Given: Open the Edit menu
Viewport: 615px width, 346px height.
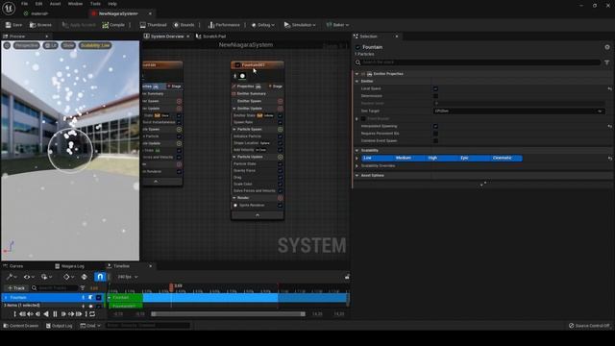Looking at the screenshot, I should (x=38, y=4).
